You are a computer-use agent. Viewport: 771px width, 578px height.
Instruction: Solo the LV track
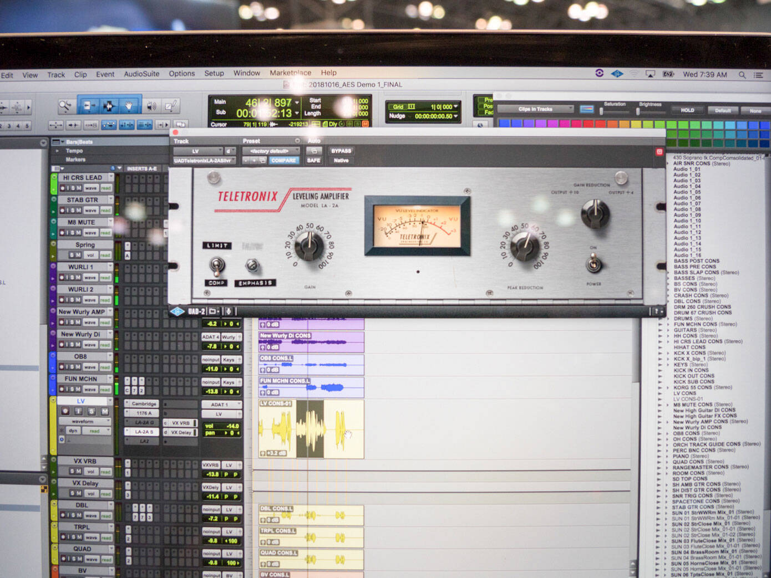(92, 411)
